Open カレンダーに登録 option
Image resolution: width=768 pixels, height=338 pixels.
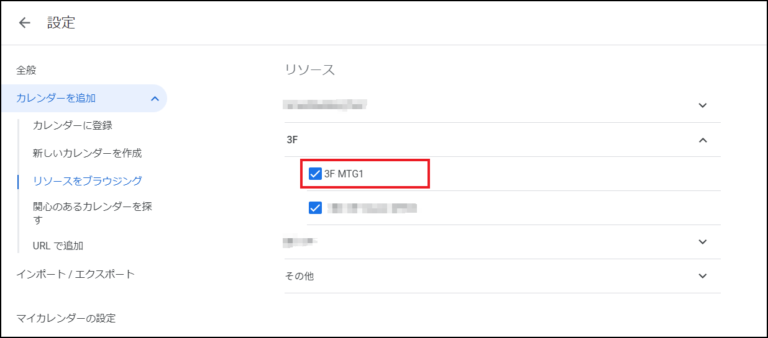73,125
